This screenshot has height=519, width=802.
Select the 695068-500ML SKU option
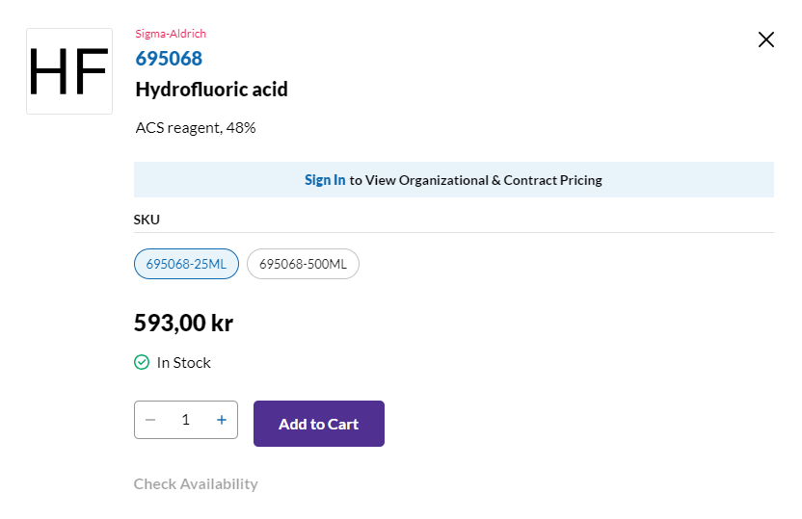click(303, 264)
